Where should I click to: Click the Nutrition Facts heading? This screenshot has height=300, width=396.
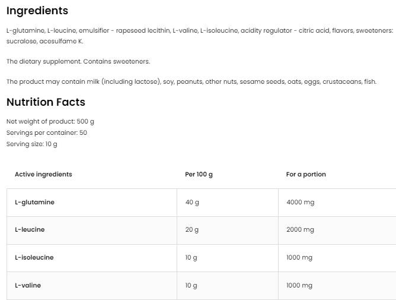[46, 102]
